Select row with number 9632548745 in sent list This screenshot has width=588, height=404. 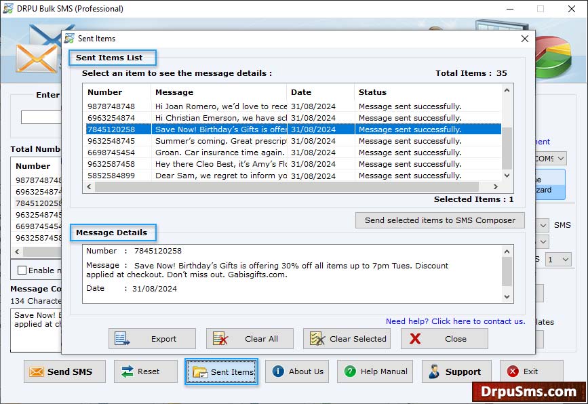click(293, 141)
